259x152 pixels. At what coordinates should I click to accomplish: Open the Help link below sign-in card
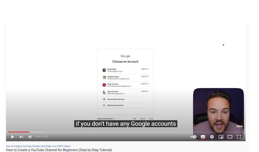point(135,119)
